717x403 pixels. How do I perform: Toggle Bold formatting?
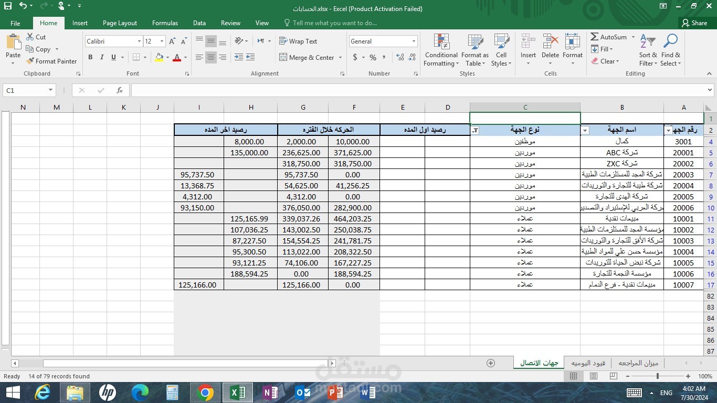pyautogui.click(x=90, y=57)
